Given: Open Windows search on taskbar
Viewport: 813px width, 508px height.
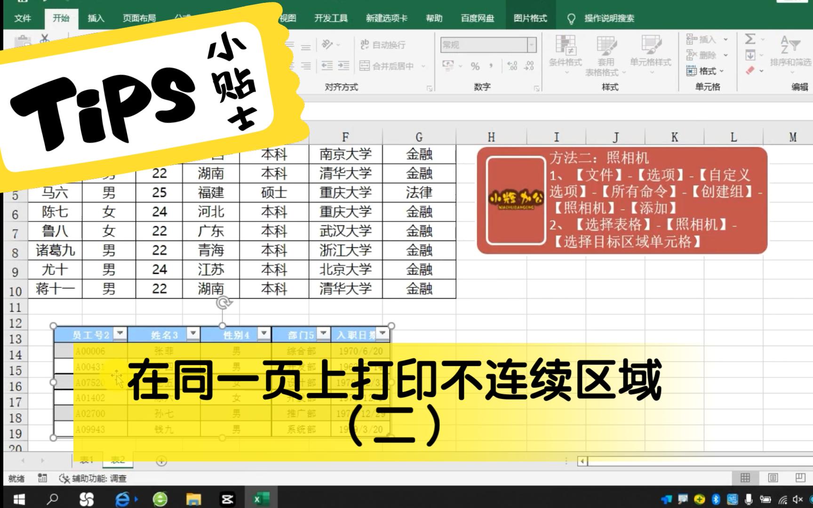Looking at the screenshot, I should [52, 499].
